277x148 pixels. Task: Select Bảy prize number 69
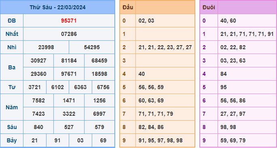pyautogui.click(x=104, y=140)
